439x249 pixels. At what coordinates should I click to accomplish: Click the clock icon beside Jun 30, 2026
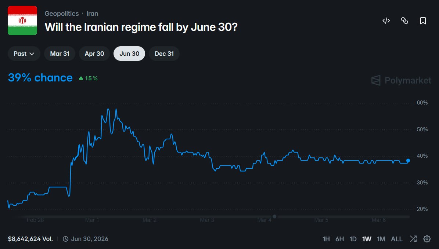(66, 239)
